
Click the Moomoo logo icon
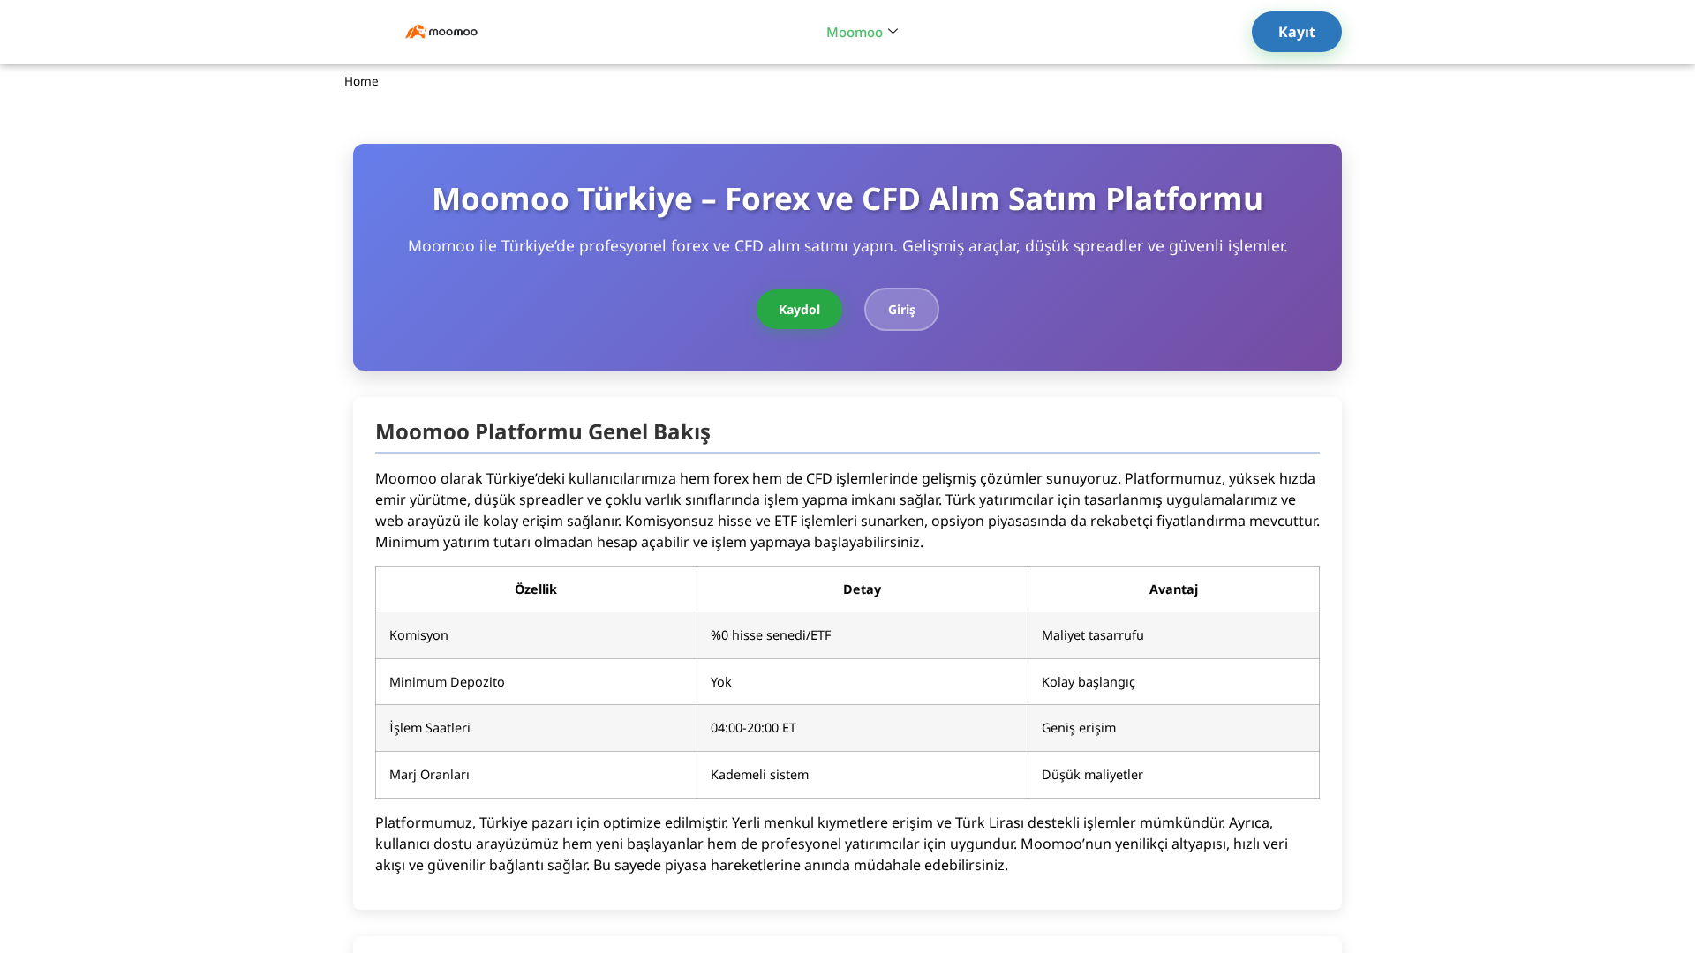point(415,31)
